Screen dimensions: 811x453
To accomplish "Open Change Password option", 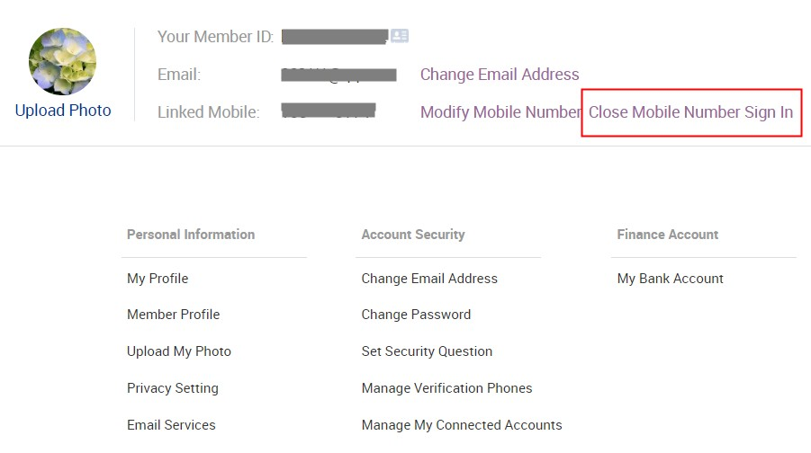I will pyautogui.click(x=417, y=315).
